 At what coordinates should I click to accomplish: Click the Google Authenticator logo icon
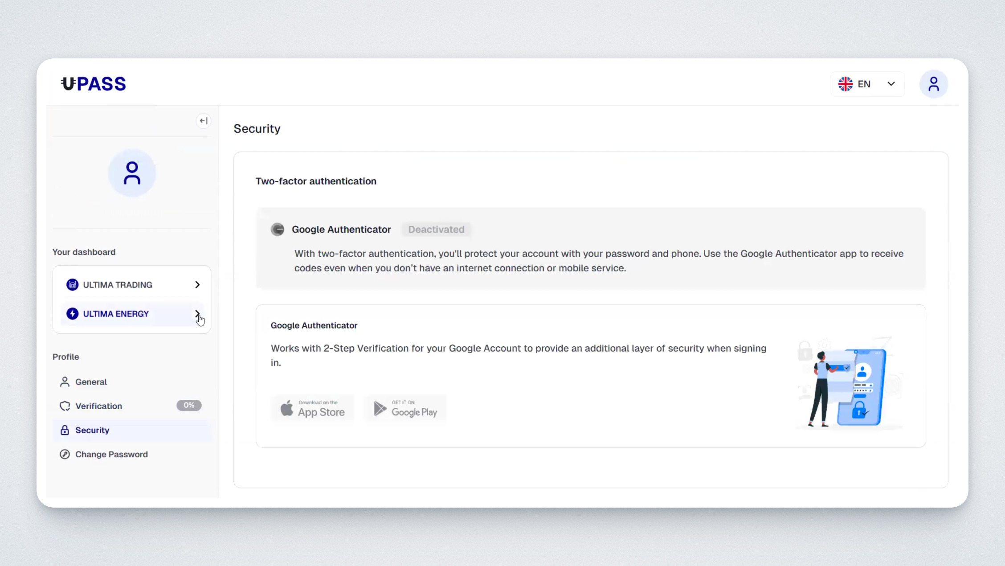coord(278,230)
